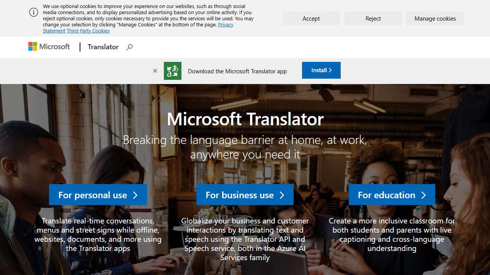490x275 pixels.
Task: Click the Translator apps description paragraph
Action: 98,235
